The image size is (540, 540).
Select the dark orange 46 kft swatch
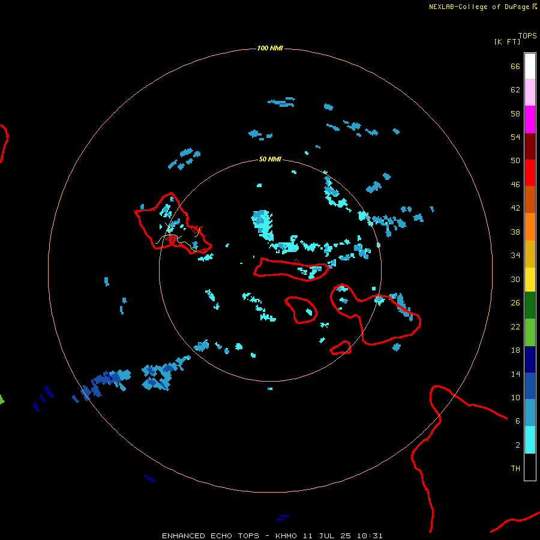[x=530, y=200]
